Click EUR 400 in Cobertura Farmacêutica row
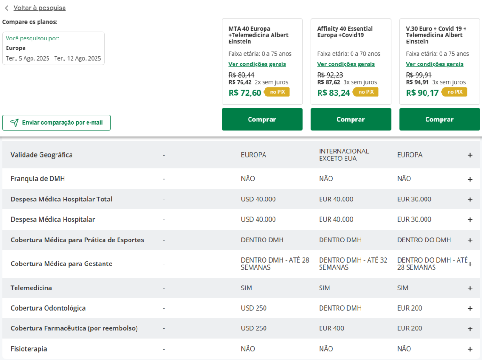Screen dimensions: 482x360 pos(331,328)
